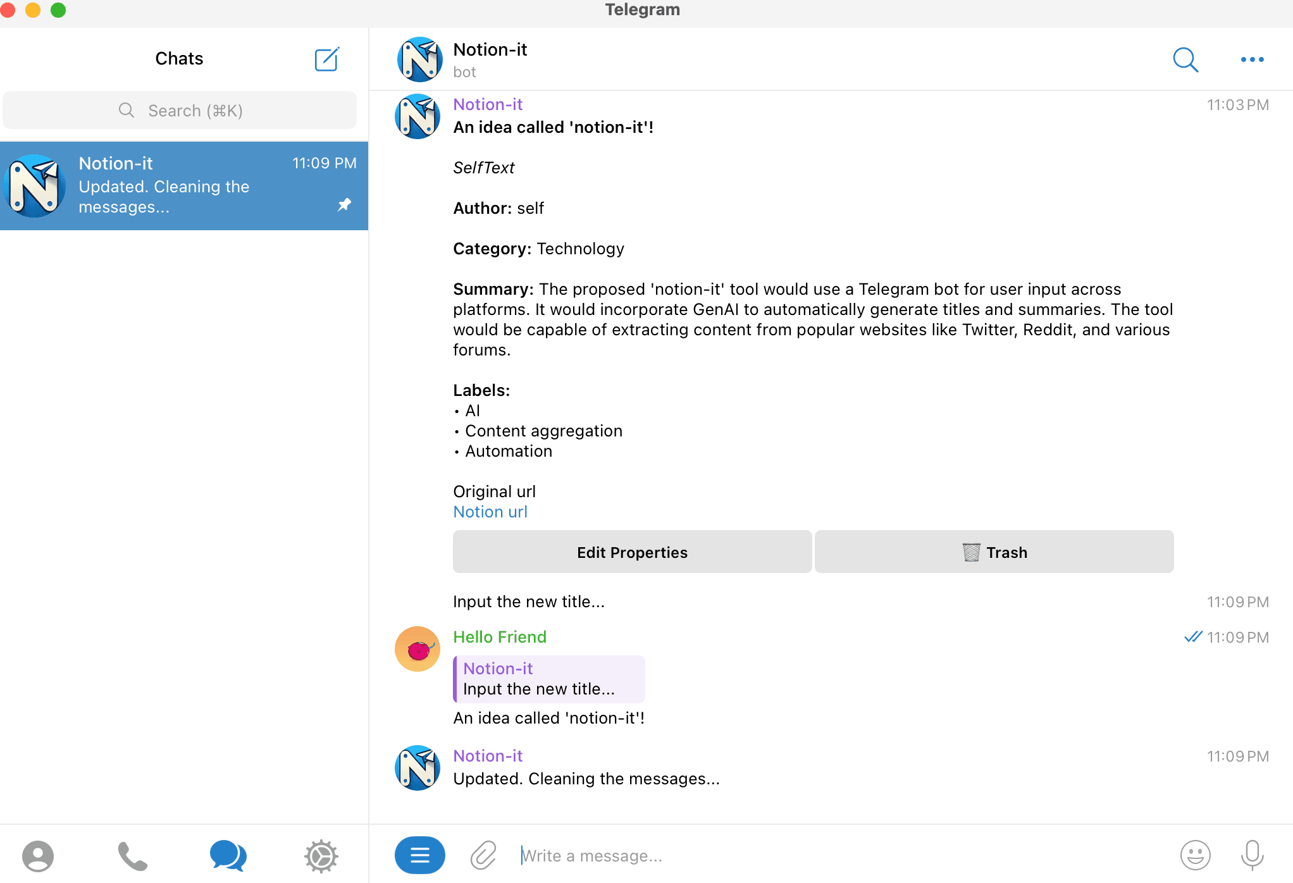Click the 'Original url' text
The width and height of the screenshot is (1293, 883).
pyautogui.click(x=494, y=491)
